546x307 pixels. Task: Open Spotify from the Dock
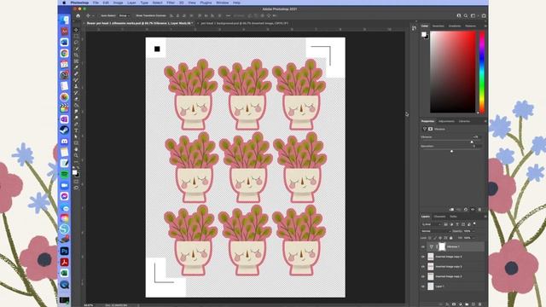[65, 174]
